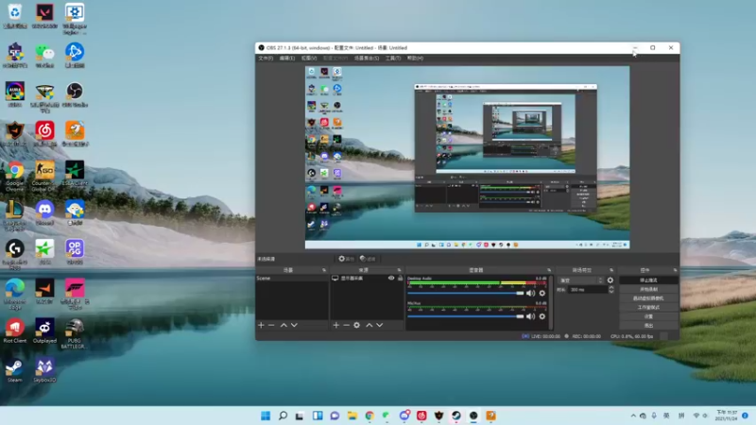The height and width of the screenshot is (425, 756).
Task: Add a new source with the plus icon
Action: [335, 325]
